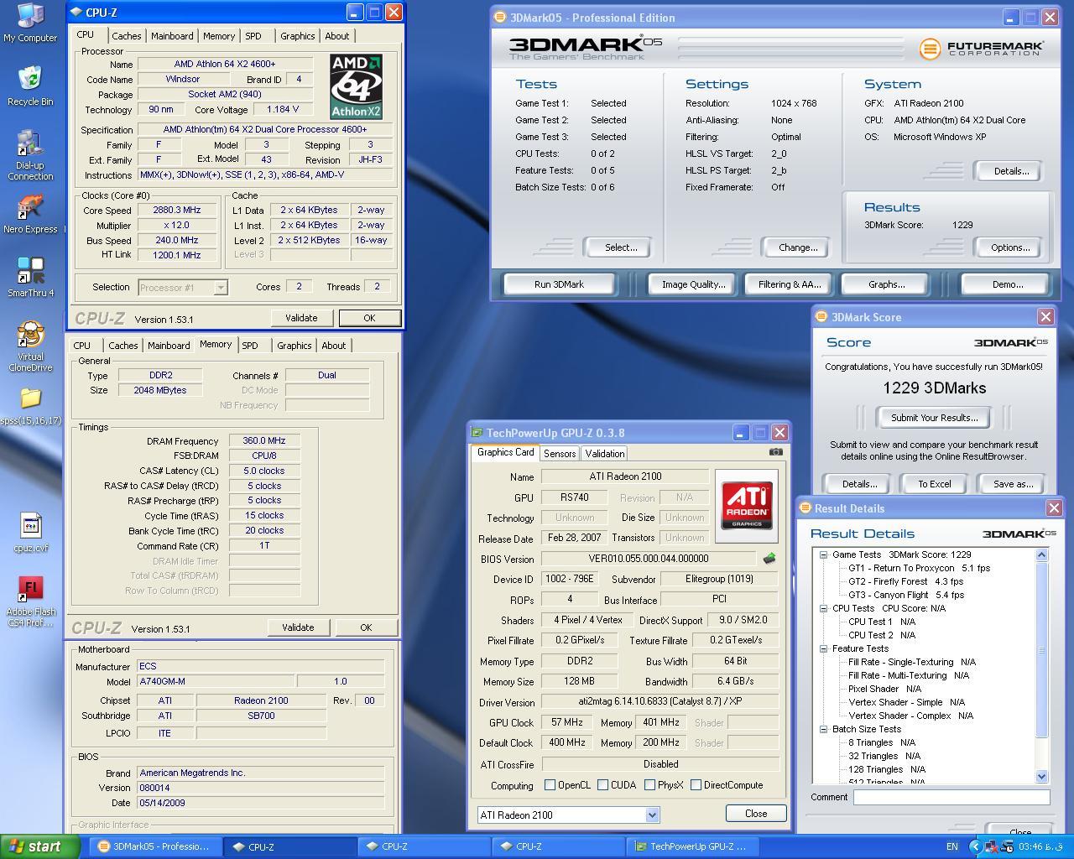Launch Adobe Flash CS4 Professional icon
Screen dimensions: 1074x859
coord(30,601)
